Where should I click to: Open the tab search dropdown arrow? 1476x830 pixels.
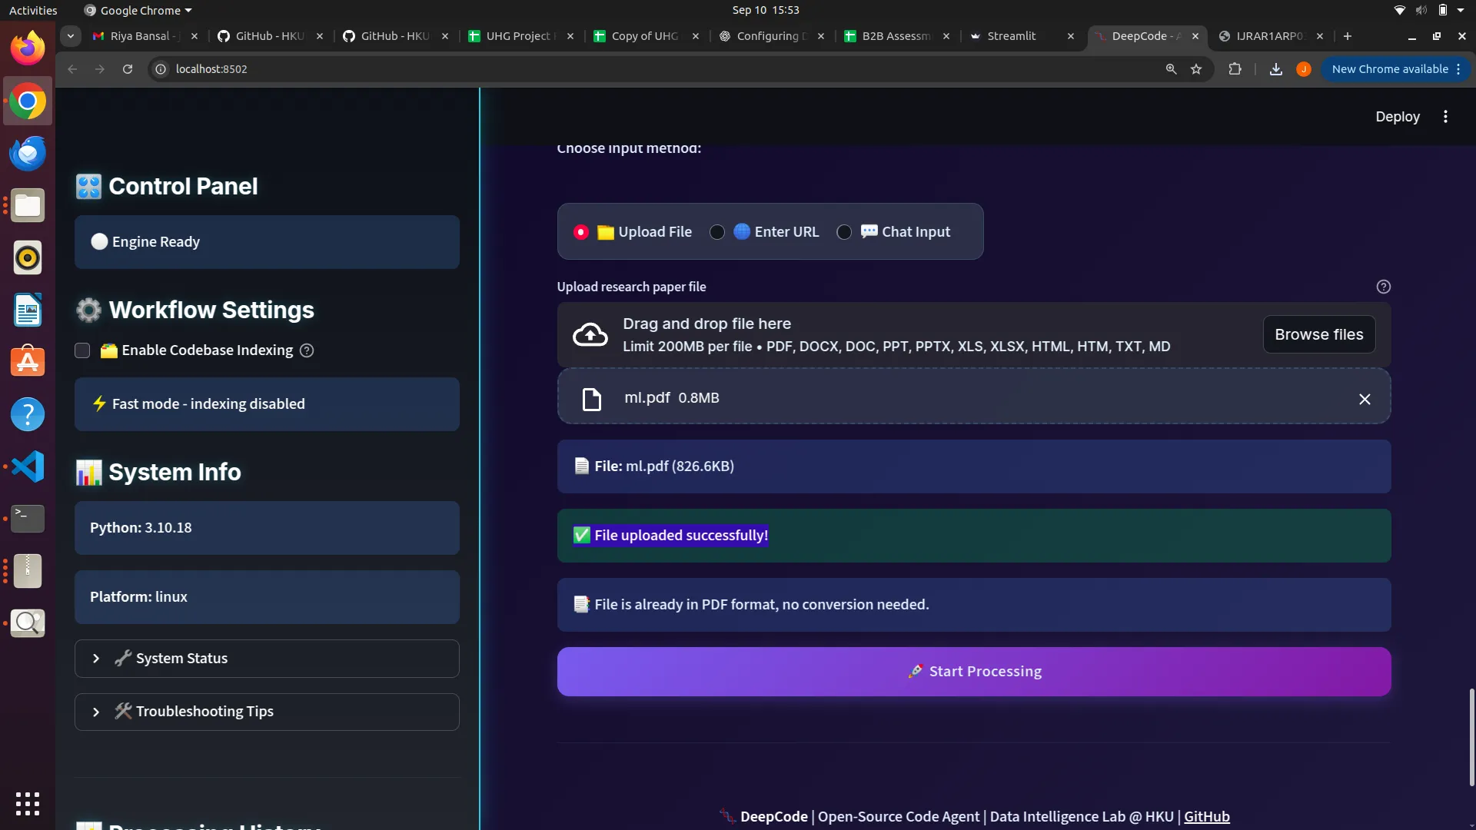click(71, 36)
